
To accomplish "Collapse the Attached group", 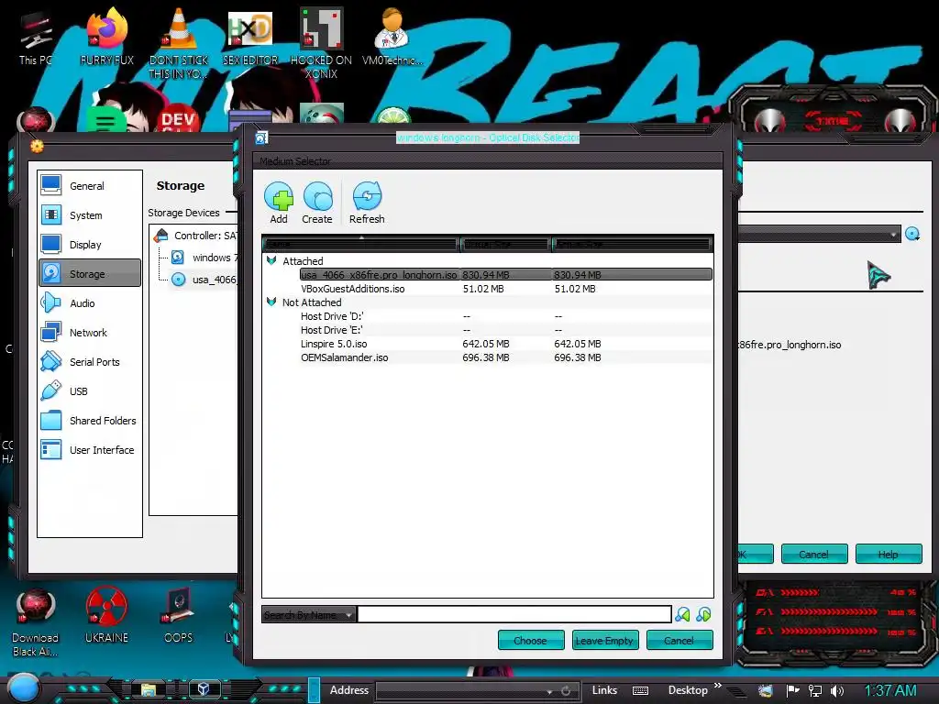I will (x=271, y=260).
